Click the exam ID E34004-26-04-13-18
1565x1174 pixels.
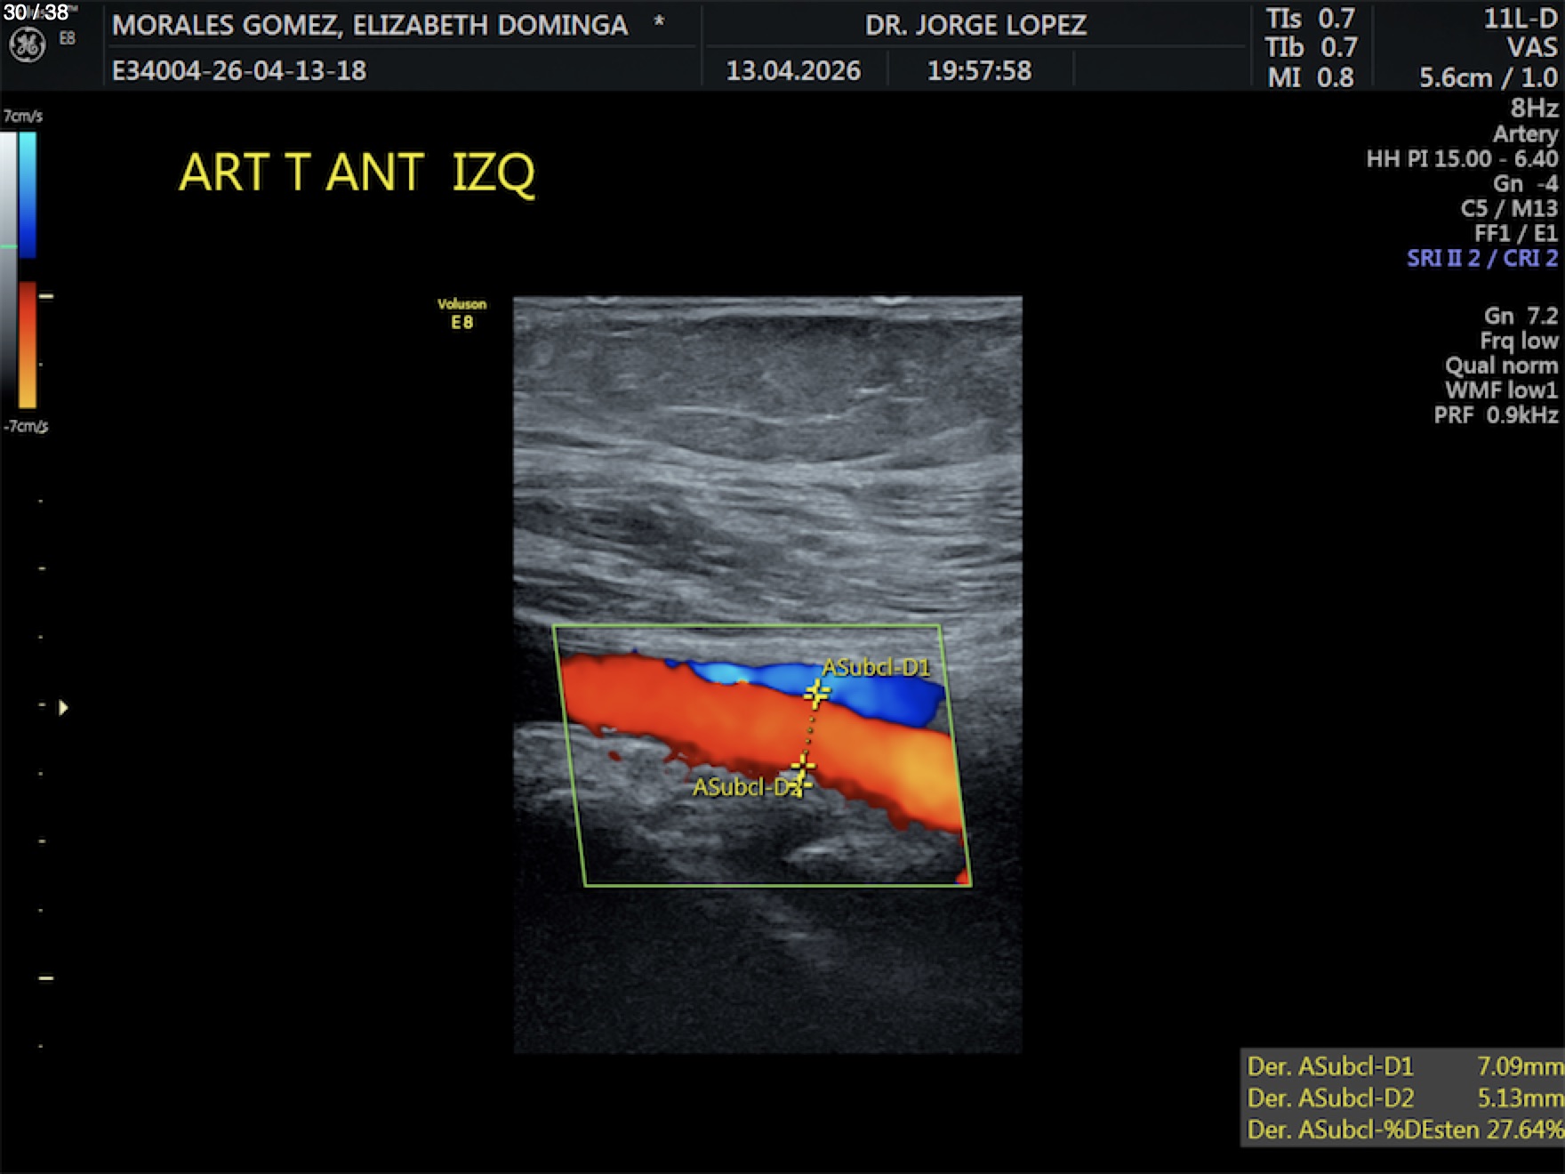238,71
